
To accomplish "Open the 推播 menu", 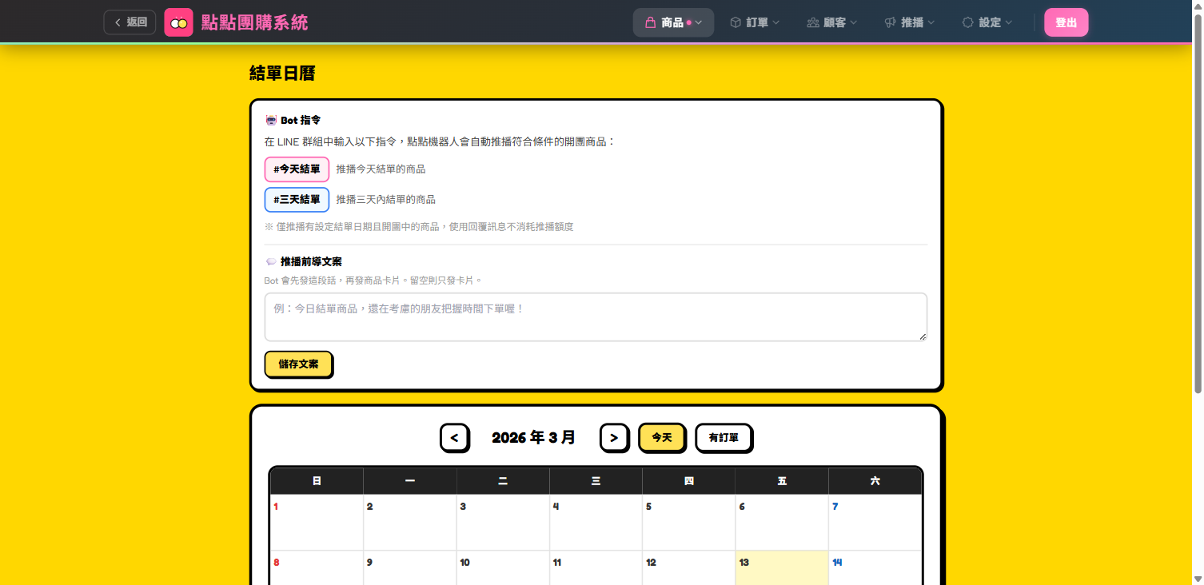I will tap(911, 22).
